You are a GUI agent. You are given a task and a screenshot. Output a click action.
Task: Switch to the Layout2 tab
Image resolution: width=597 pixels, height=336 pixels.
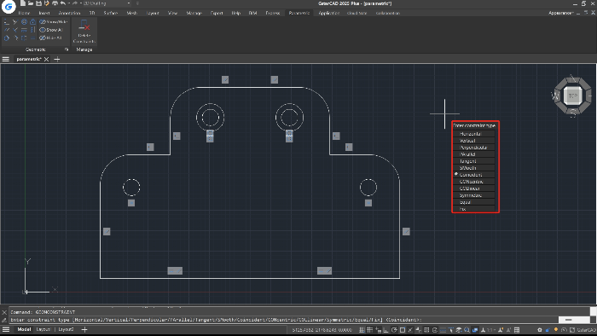[x=66, y=329]
